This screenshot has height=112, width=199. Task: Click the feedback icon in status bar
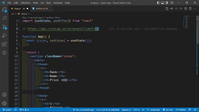pyautogui.click(x=190, y=110)
